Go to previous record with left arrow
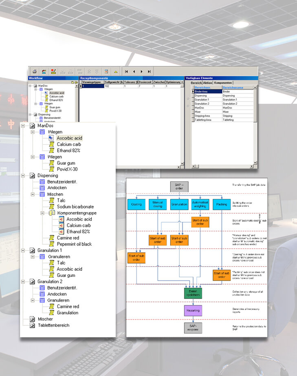 (x=134, y=71)
